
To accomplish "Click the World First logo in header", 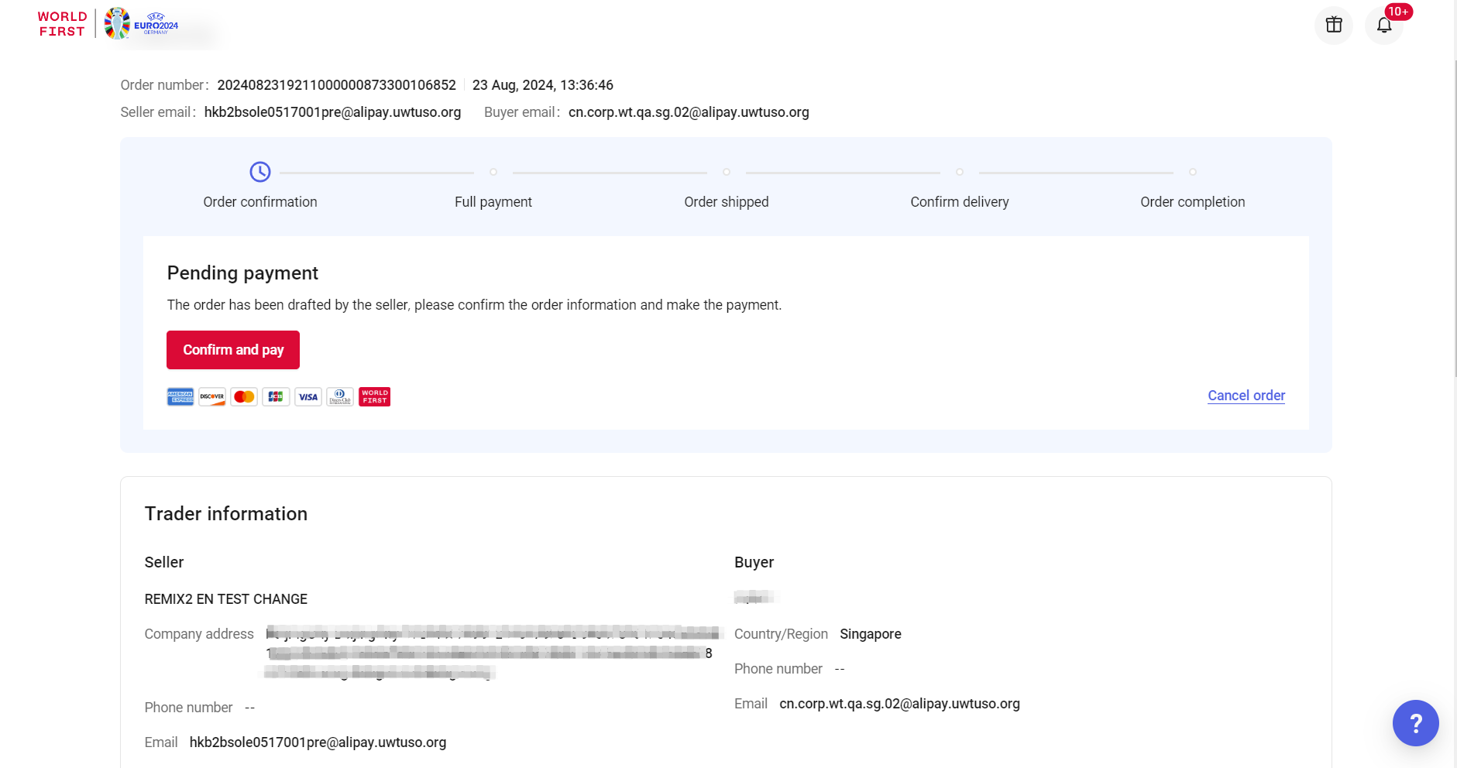I will click(x=62, y=24).
